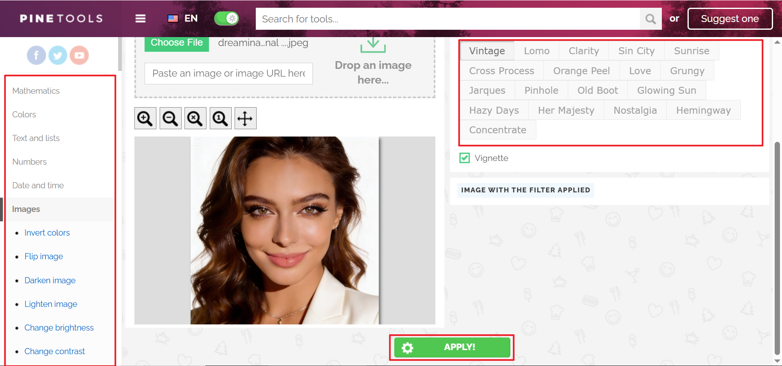The height and width of the screenshot is (366, 782).
Task: Select the Jarques filter
Action: click(487, 90)
